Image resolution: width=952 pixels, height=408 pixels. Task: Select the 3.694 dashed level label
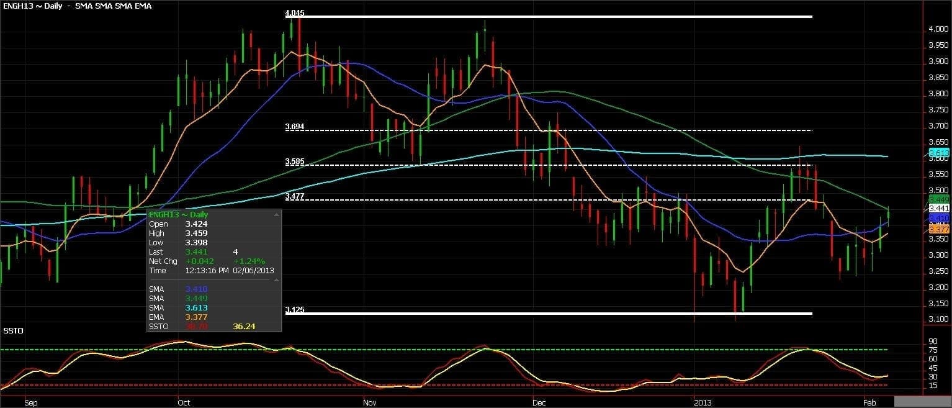[x=295, y=127]
